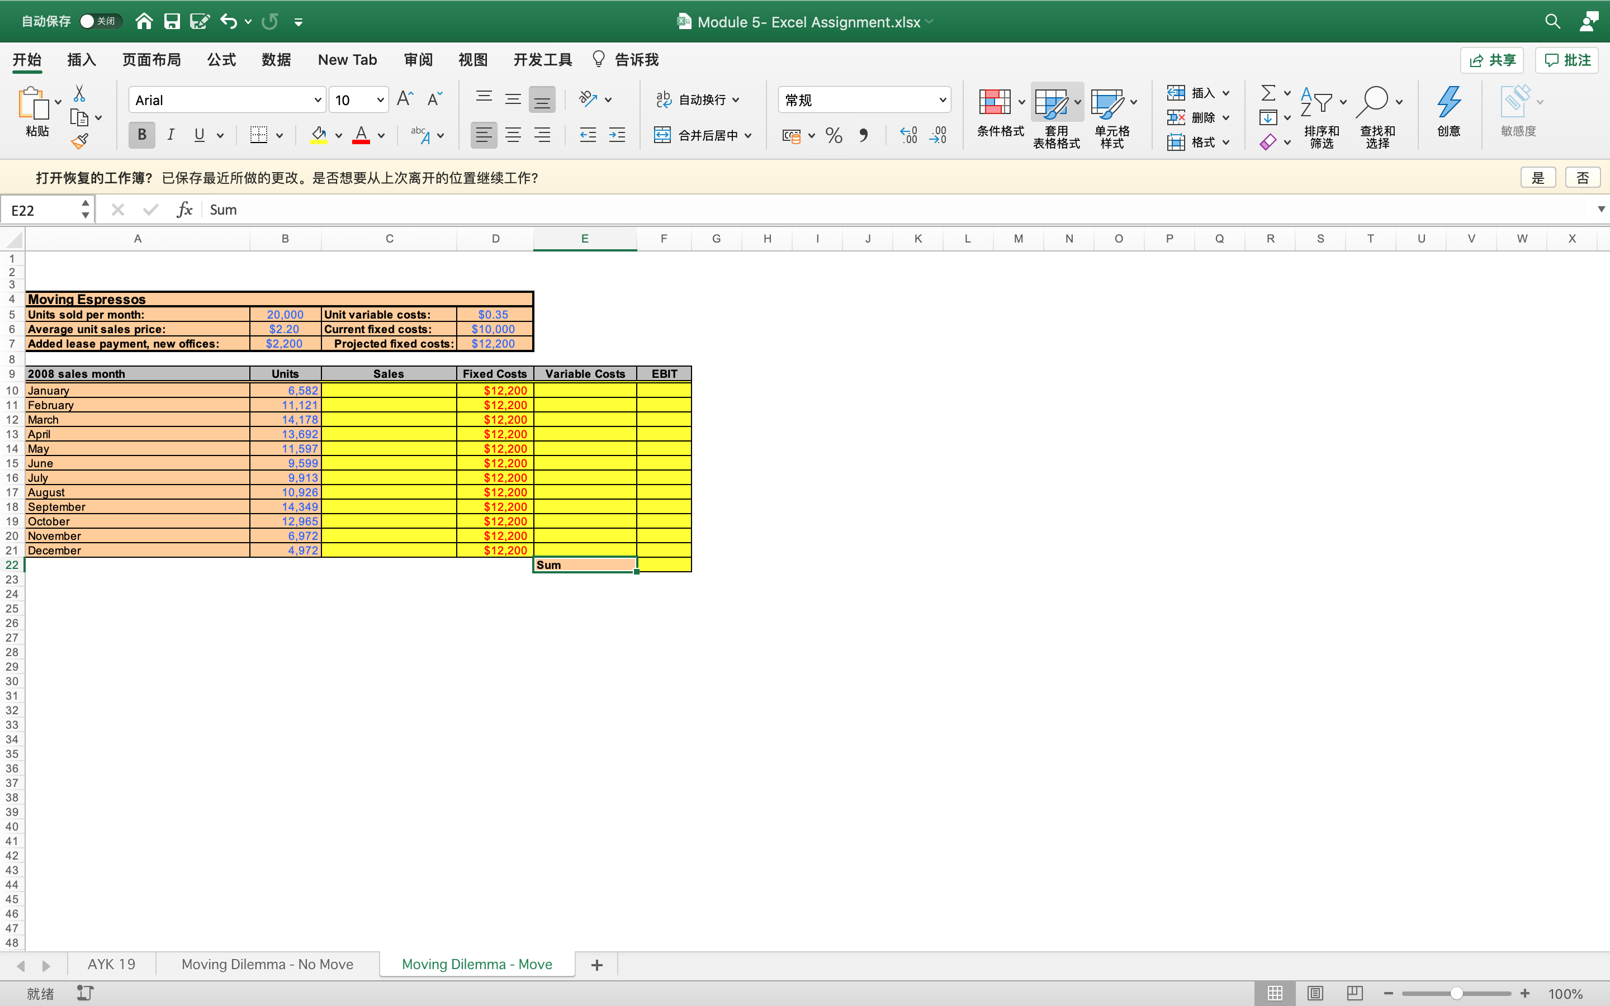Click 是 to restore recovered workbook
Viewport: 1610px width, 1006px height.
click(x=1537, y=177)
